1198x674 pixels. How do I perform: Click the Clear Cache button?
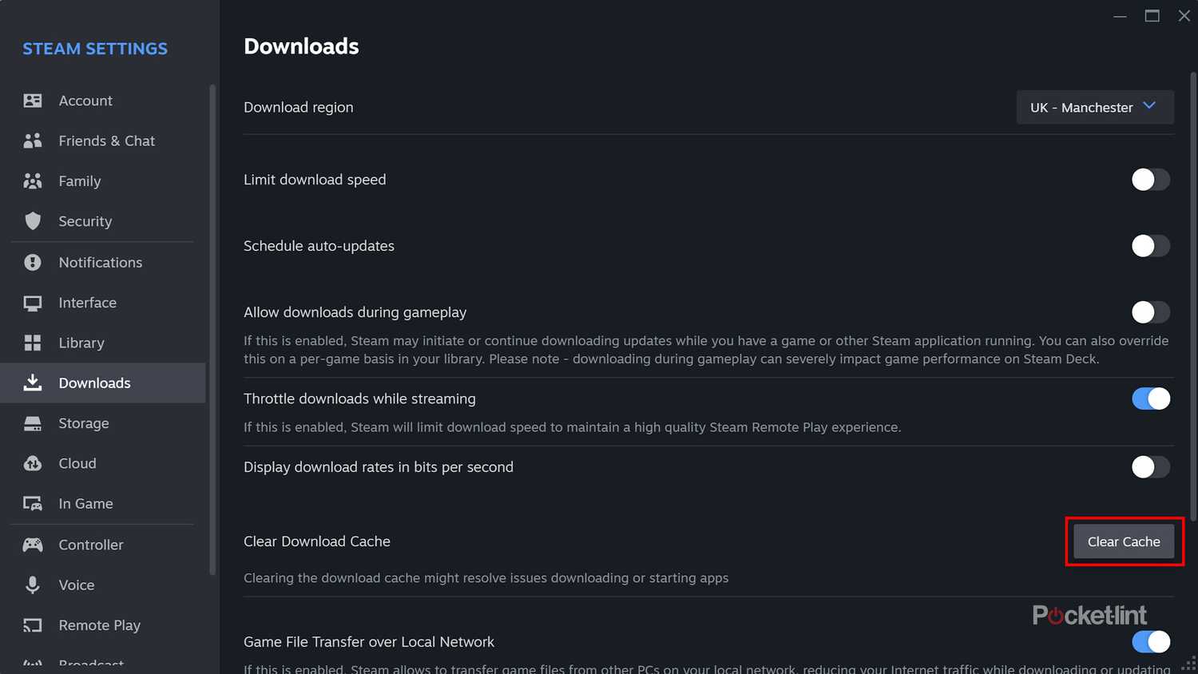pos(1124,541)
